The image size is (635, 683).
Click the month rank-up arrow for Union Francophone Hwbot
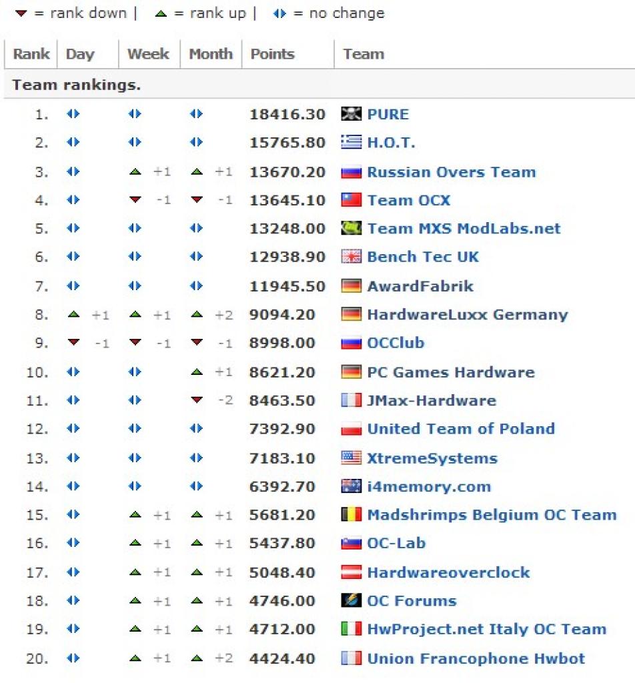pos(197,658)
